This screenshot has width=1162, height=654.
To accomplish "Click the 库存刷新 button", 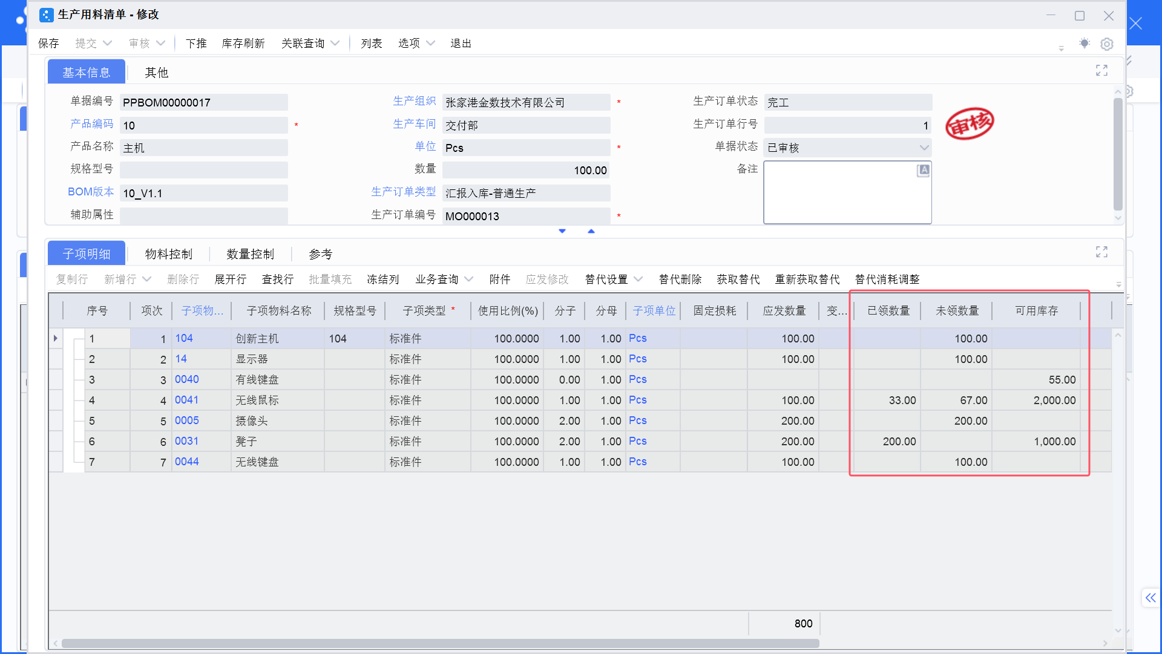I will click(x=243, y=44).
